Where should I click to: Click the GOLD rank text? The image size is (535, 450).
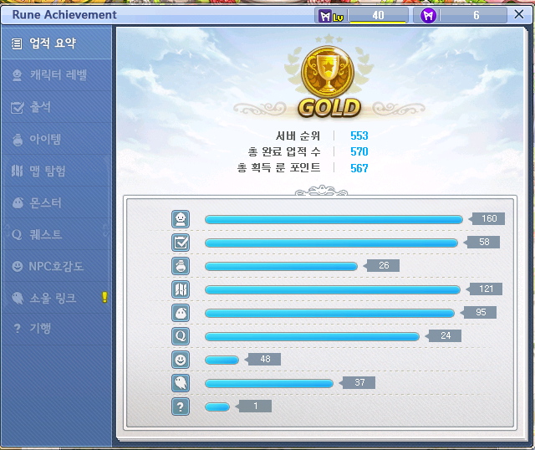tap(329, 108)
